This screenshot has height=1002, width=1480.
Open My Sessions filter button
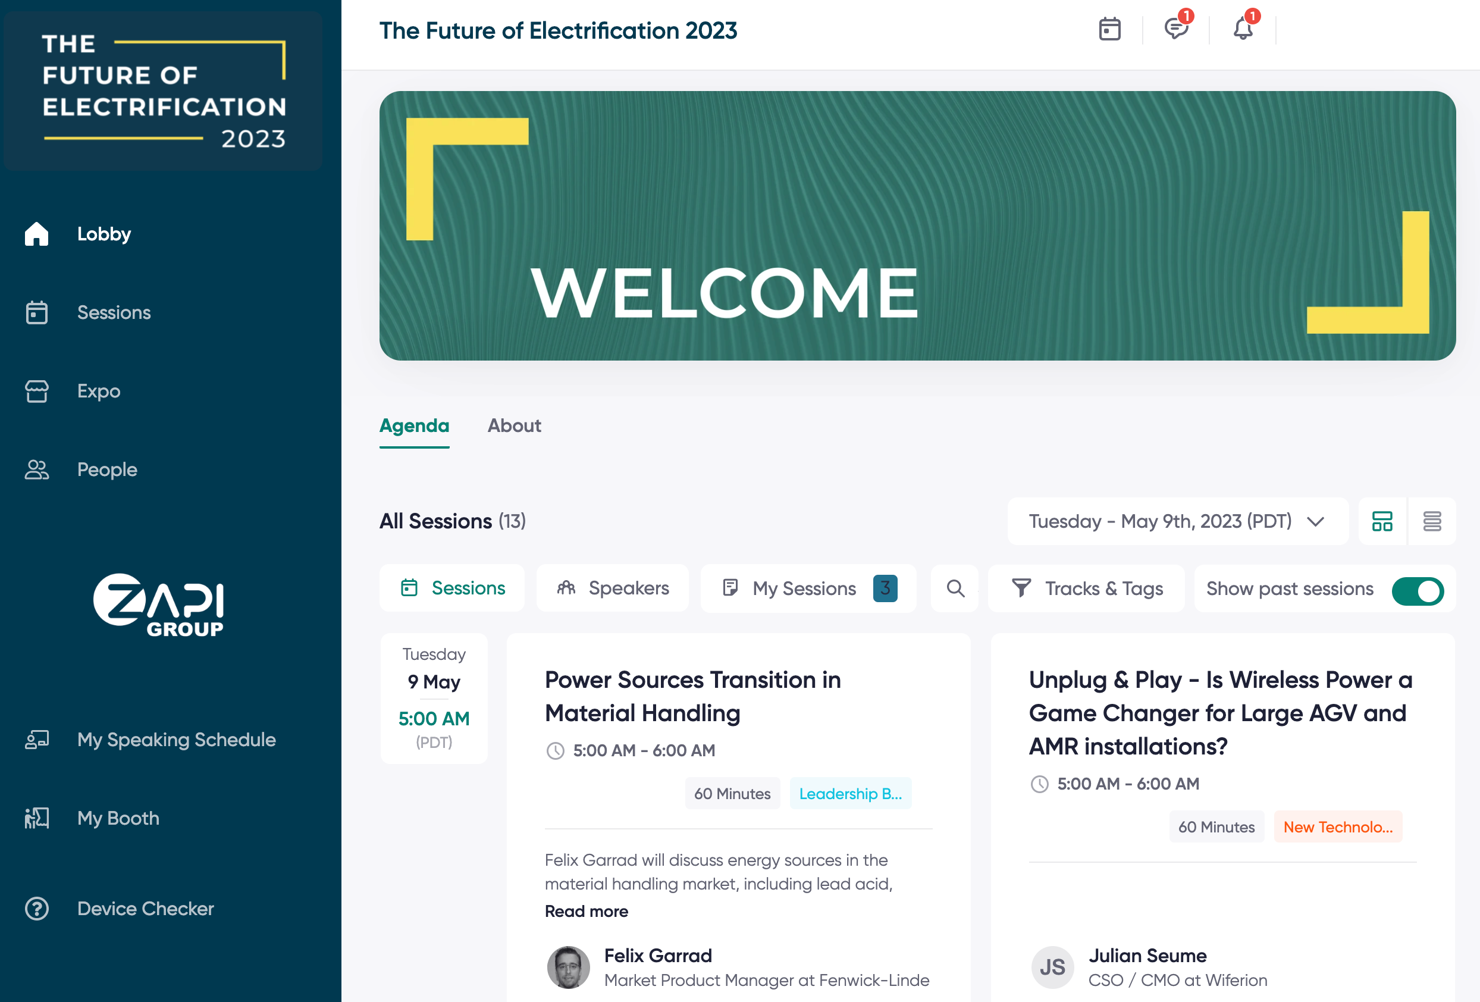pos(807,588)
